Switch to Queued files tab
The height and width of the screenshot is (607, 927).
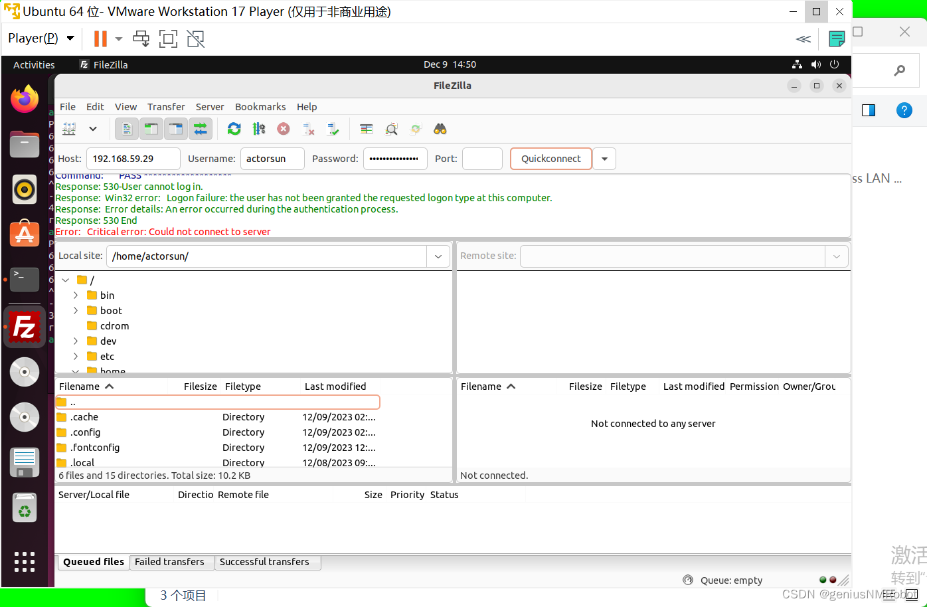pos(94,562)
